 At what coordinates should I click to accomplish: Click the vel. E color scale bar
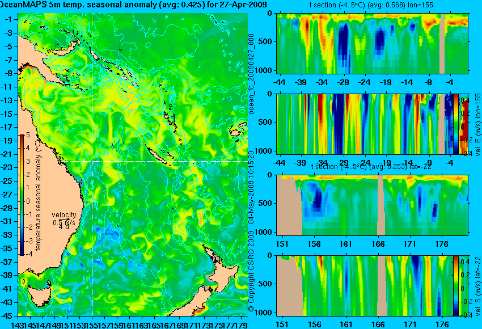[x=456, y=124]
